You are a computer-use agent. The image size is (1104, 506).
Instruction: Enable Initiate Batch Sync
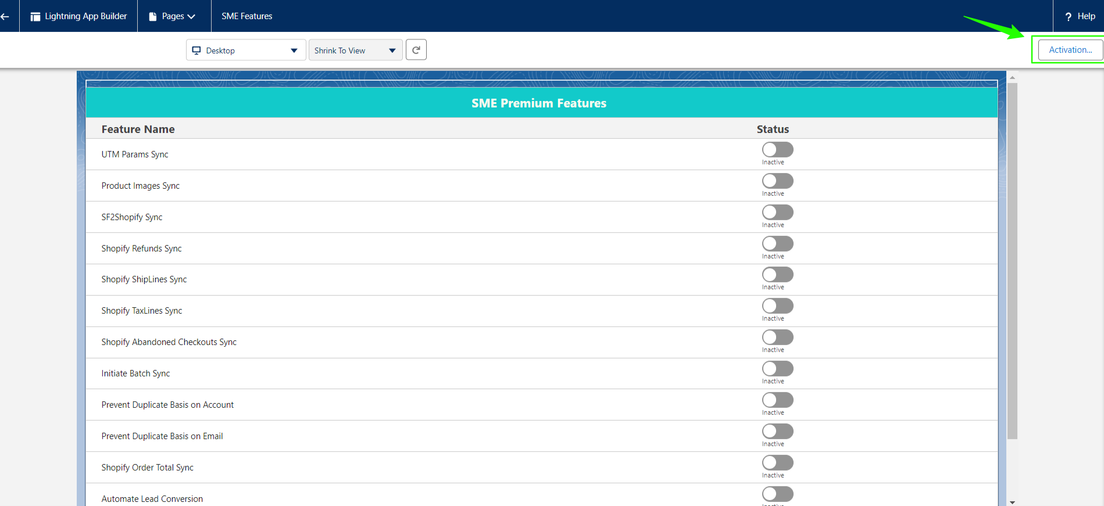[x=777, y=369]
